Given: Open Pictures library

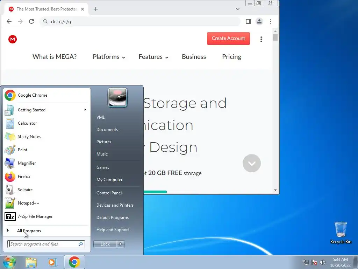Looking at the screenshot, I should (x=104, y=142).
